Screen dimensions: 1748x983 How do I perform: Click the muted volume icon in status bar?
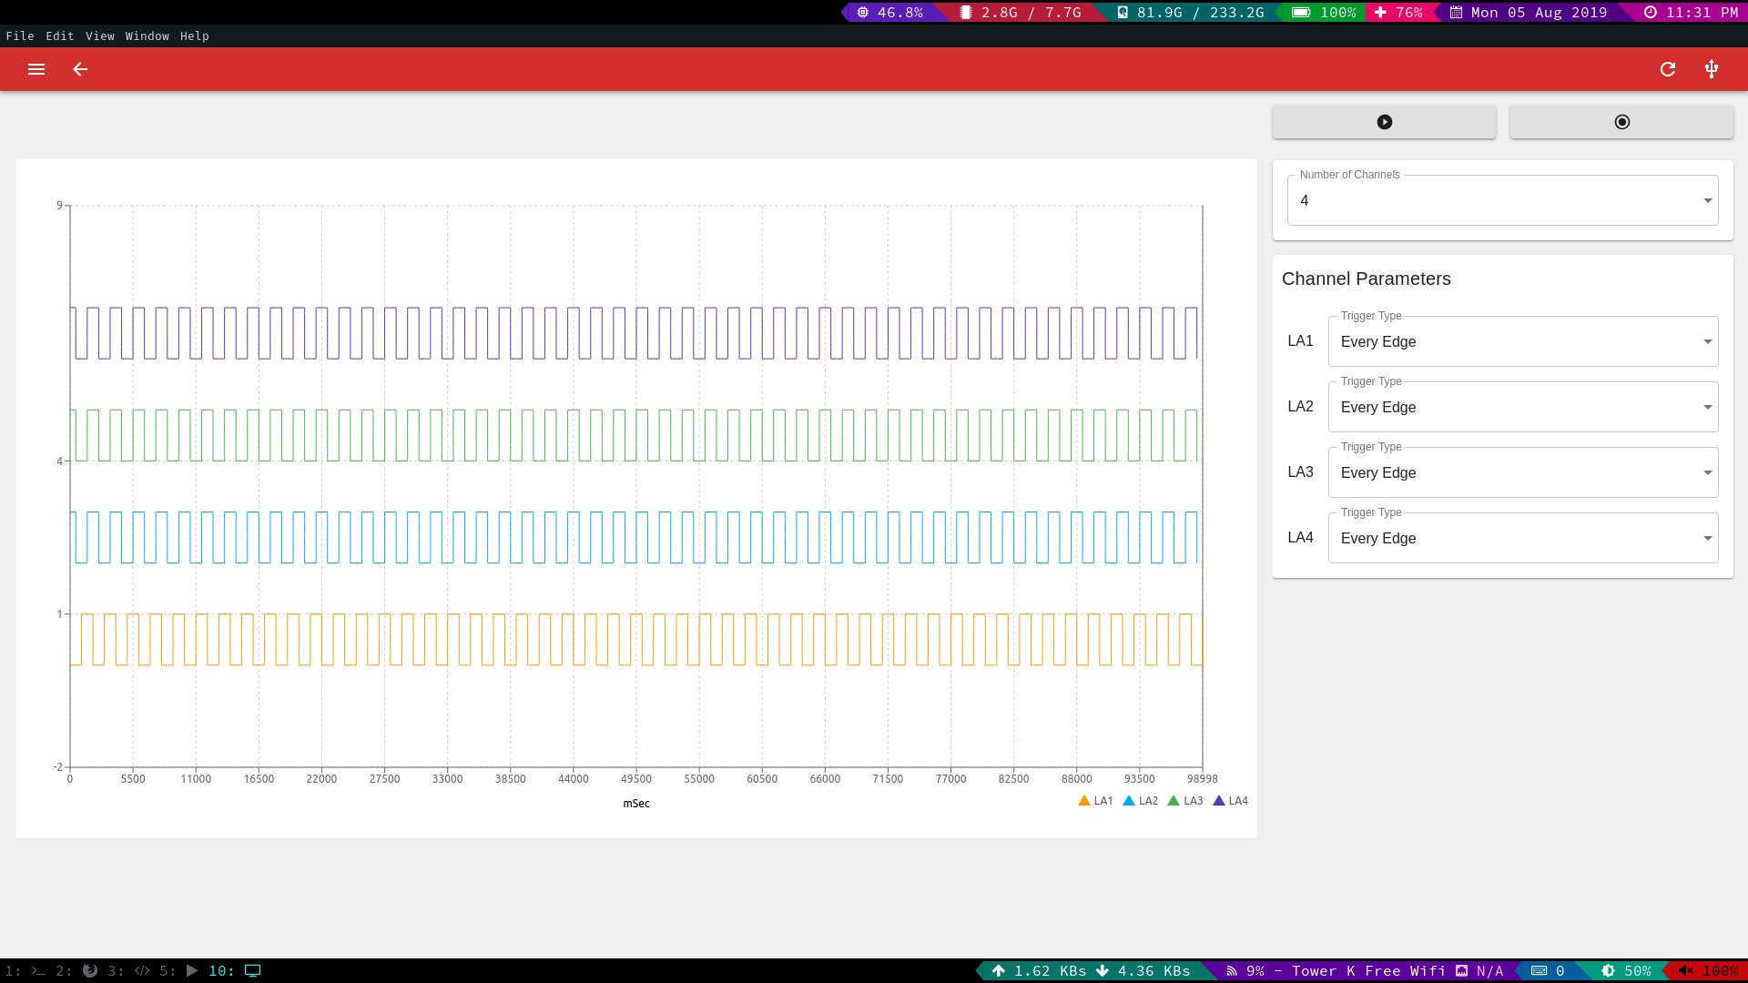(1685, 971)
